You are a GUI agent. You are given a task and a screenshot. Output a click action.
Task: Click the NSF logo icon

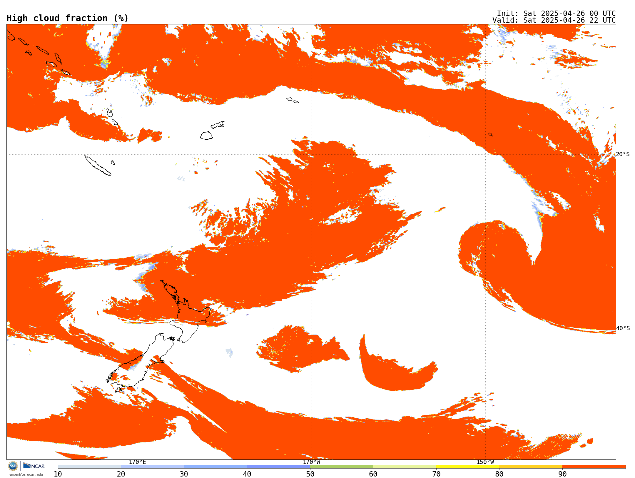point(13,466)
